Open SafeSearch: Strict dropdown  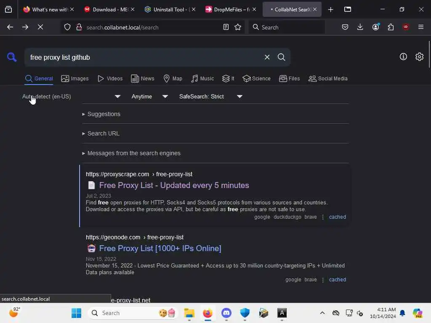210,96
